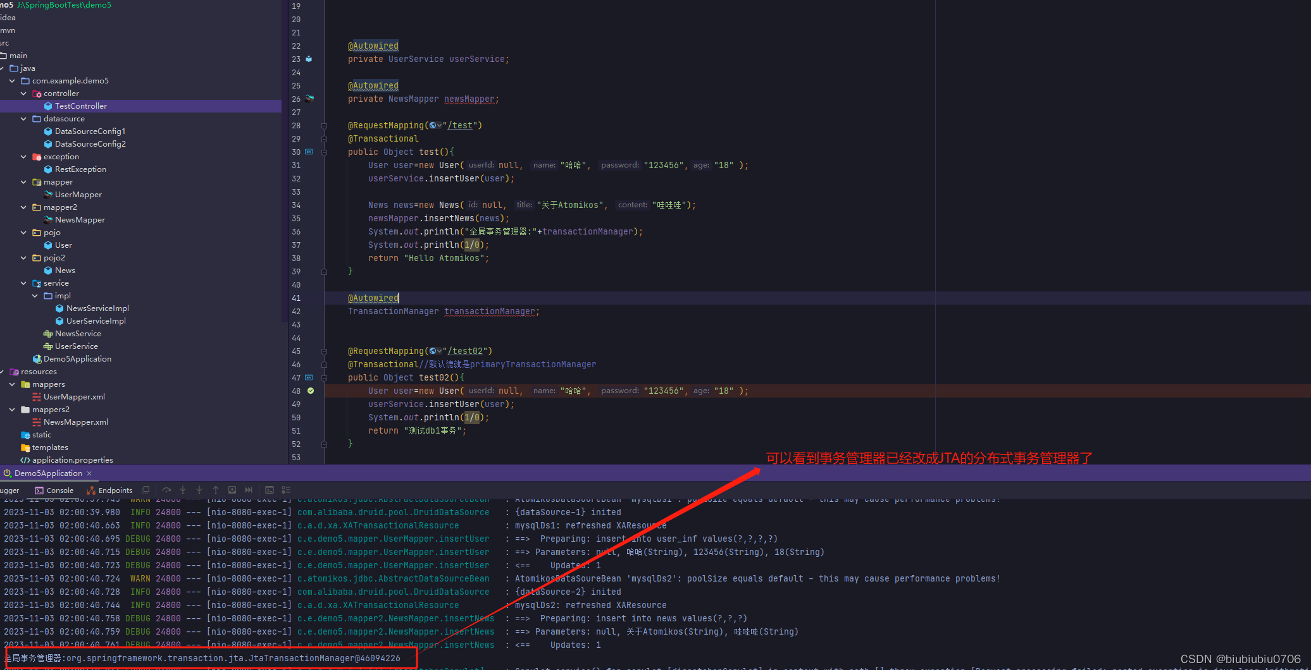Collapse the exception folder chevron
Screen dimensions: 1311x670
click(x=23, y=157)
